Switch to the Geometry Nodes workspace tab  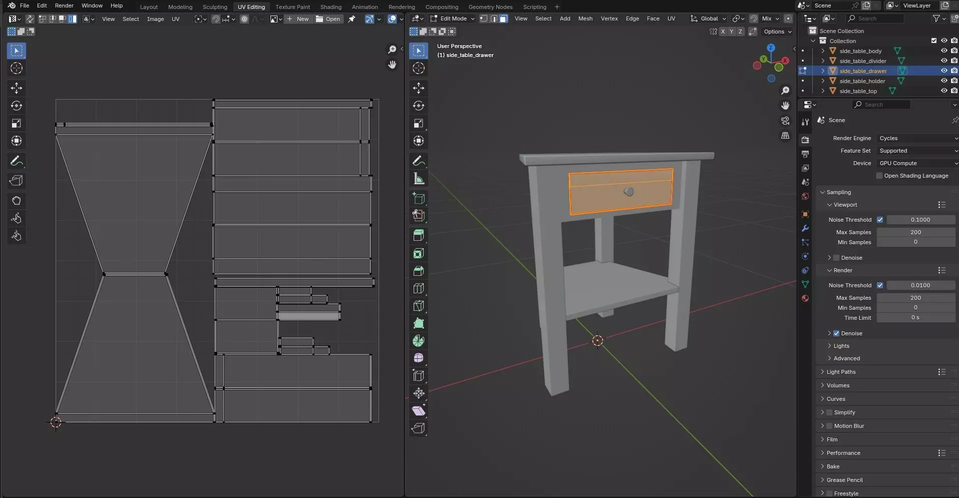point(490,7)
